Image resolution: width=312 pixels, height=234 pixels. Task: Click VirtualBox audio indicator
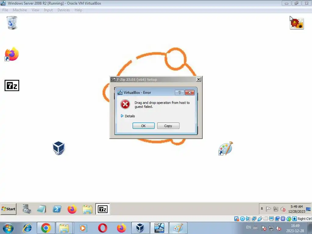coord(248,219)
